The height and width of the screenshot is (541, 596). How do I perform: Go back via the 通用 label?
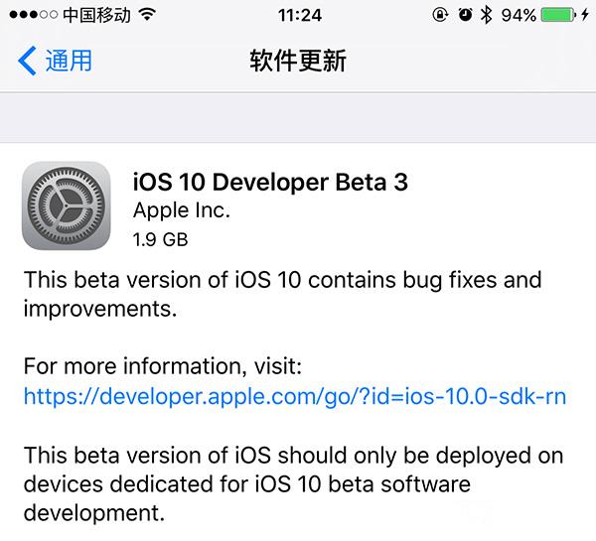pyautogui.click(x=69, y=61)
